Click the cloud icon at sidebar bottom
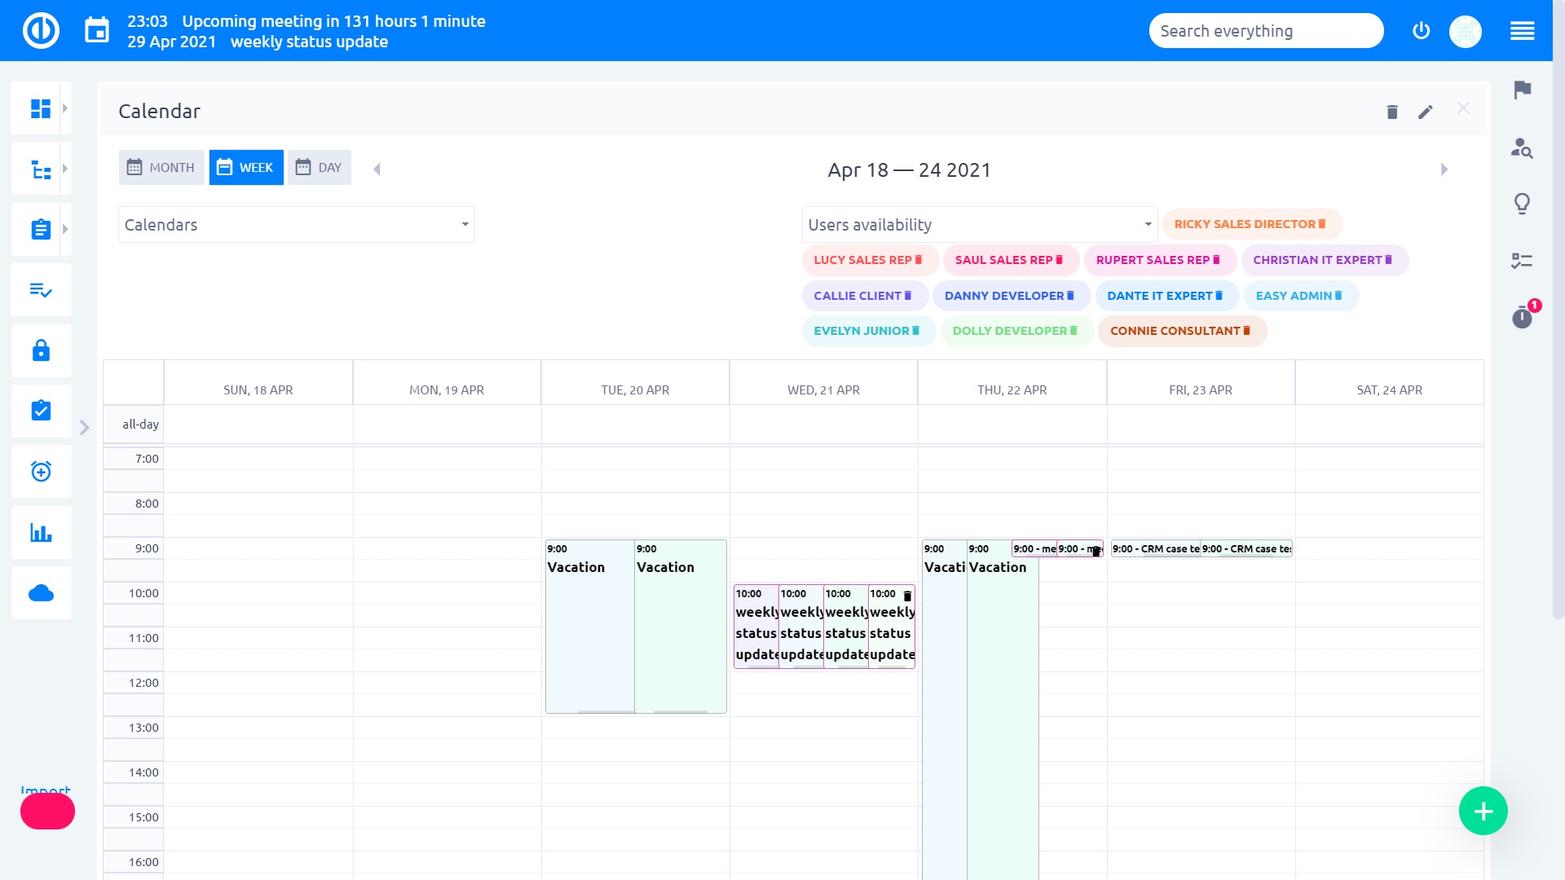This screenshot has width=1565, height=880. 41,592
